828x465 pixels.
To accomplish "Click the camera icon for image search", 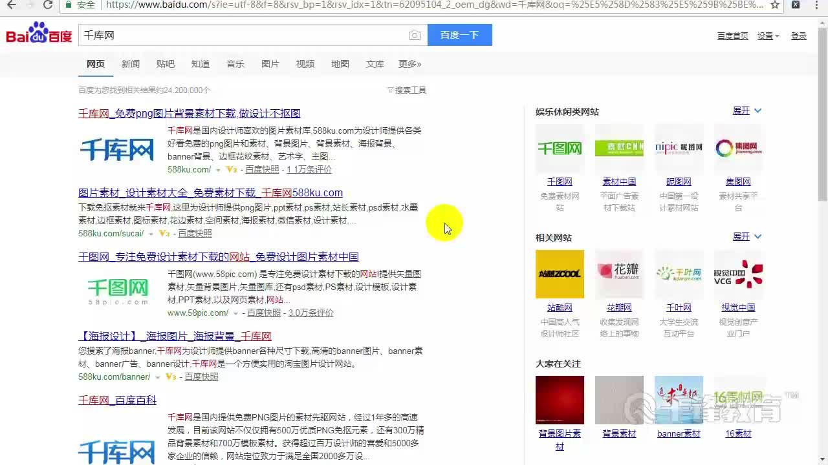I will [x=415, y=35].
